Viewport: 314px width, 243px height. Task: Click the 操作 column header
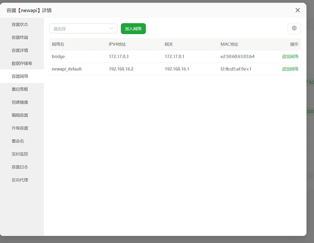(294, 44)
